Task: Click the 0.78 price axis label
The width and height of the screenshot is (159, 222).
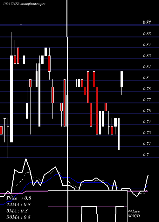Action: (147, 89)
